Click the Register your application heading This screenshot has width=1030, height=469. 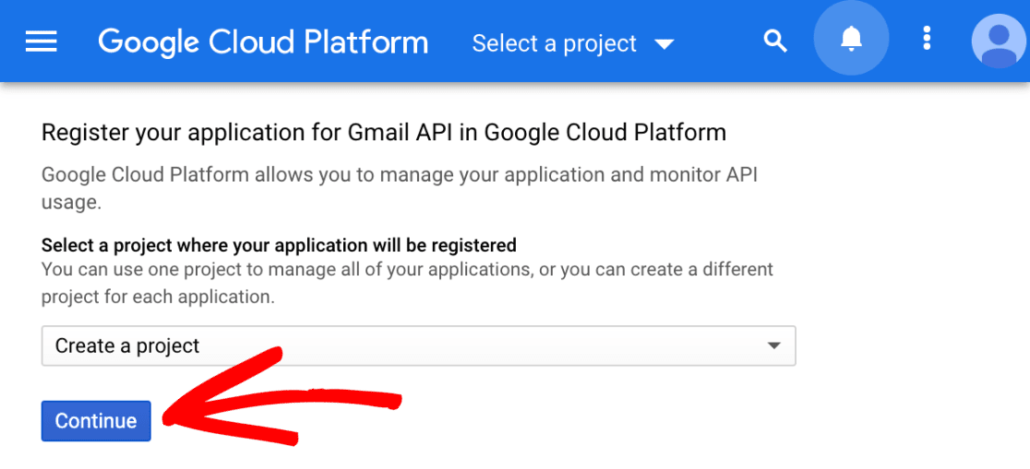pos(384,133)
